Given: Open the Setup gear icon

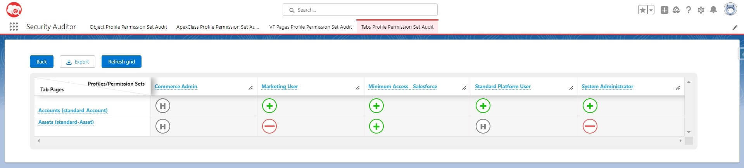Looking at the screenshot, I should (x=701, y=10).
